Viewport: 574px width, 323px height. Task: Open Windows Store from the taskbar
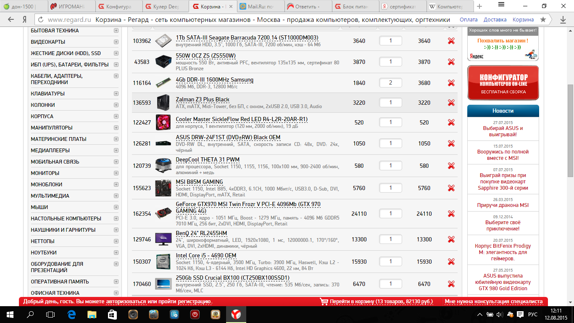pyautogui.click(x=112, y=315)
